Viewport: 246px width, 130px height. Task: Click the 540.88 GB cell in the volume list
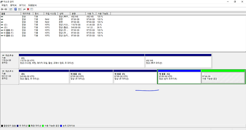76,27
